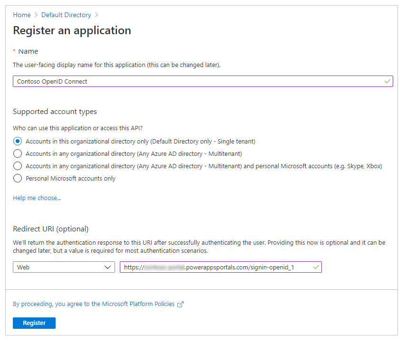Click the dropdown arrow on the Web platform selector
The height and width of the screenshot is (344, 406).
coord(108,267)
